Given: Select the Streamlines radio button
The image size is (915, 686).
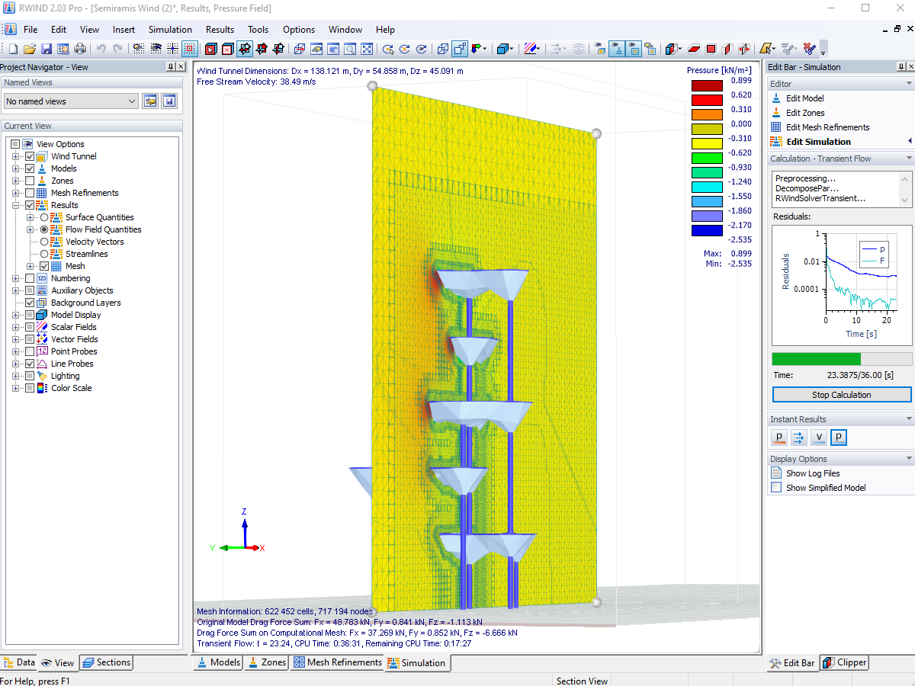Looking at the screenshot, I should pos(44,254).
